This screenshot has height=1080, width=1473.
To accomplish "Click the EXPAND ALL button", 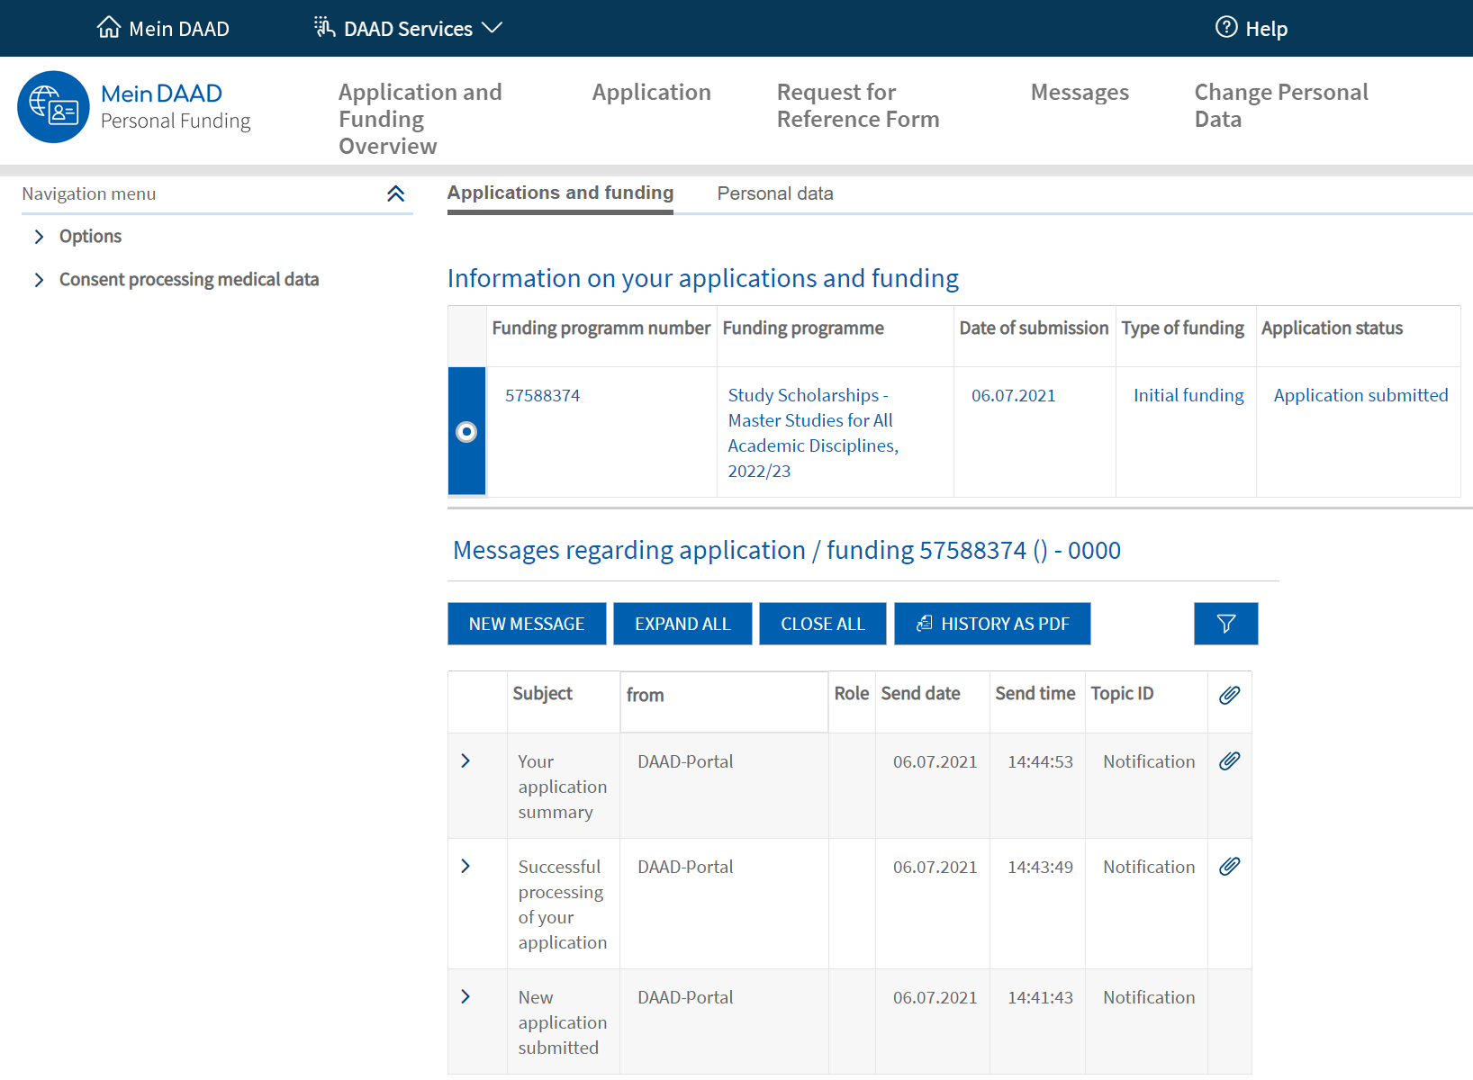I will pos(682,624).
